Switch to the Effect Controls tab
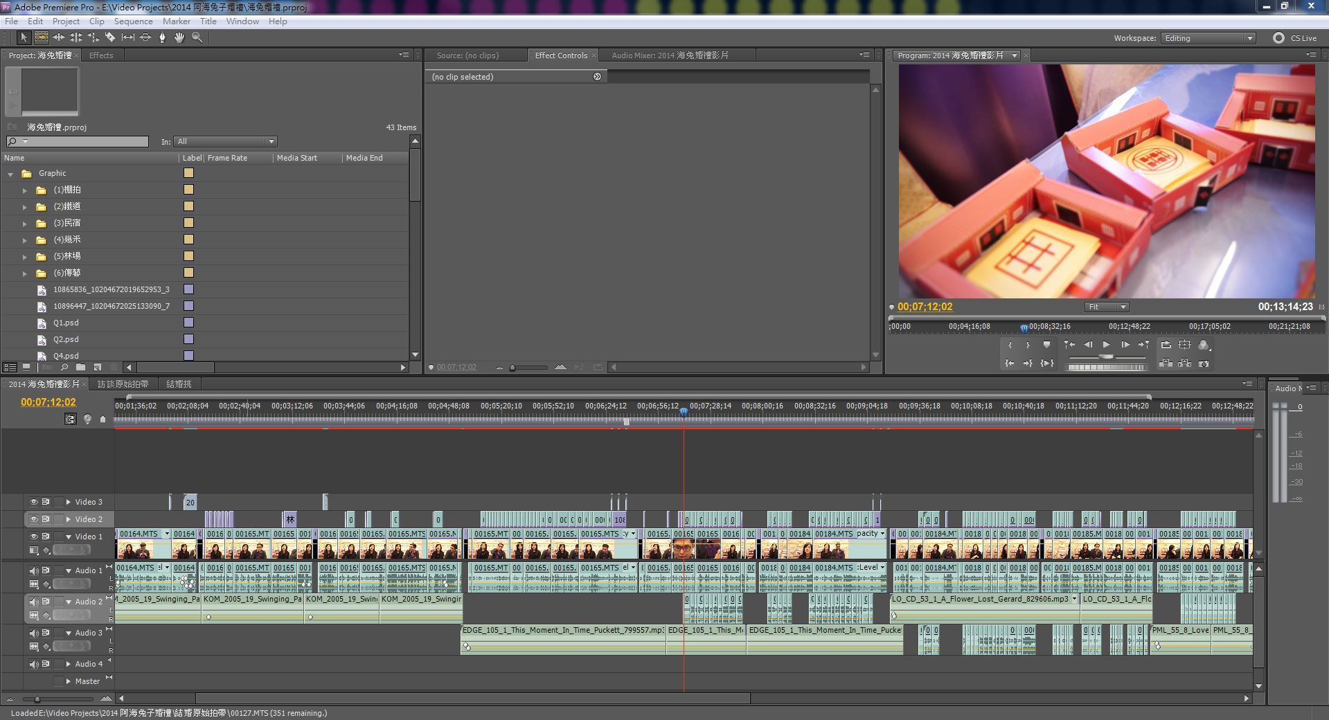The height and width of the screenshot is (720, 1329). [x=561, y=55]
